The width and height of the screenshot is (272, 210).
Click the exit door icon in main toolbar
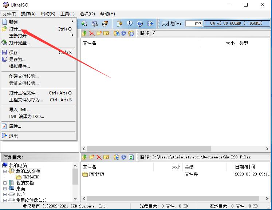click(150, 23)
